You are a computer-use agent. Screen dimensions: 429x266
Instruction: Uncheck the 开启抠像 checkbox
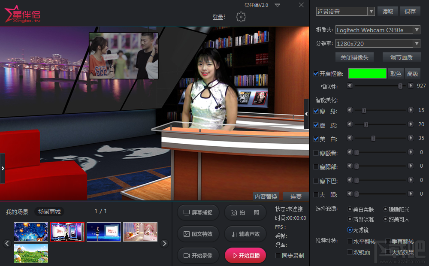tap(316, 74)
